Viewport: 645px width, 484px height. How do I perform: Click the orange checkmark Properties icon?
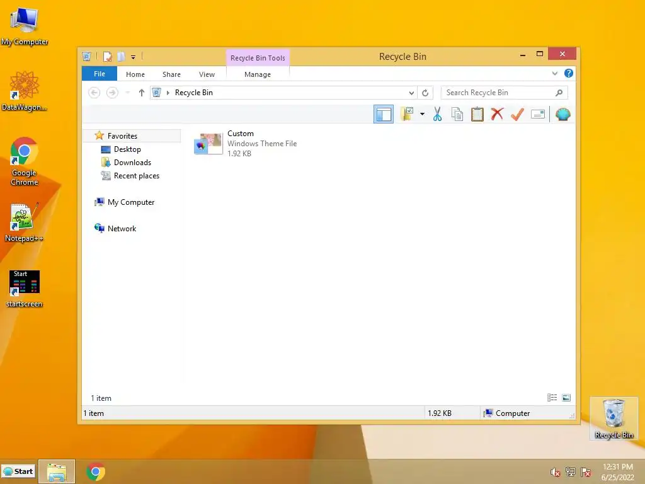point(517,114)
